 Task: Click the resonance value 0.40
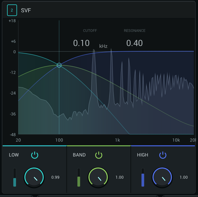(134, 43)
